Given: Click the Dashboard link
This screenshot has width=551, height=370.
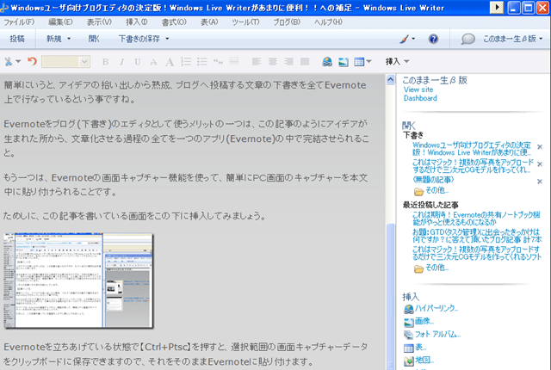Looking at the screenshot, I should (x=420, y=98).
